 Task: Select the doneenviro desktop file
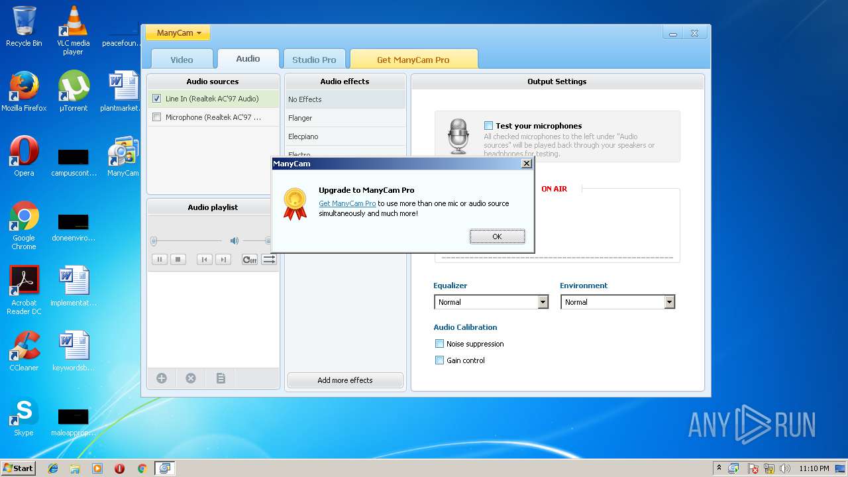pos(73,225)
